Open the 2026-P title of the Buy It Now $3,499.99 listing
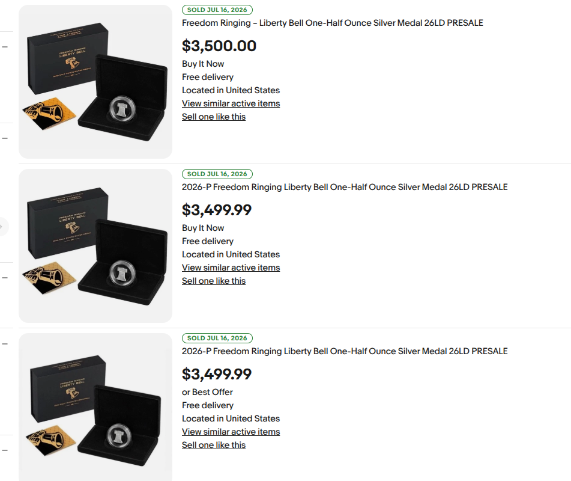Image resolution: width=571 pixels, height=481 pixels. pos(345,187)
